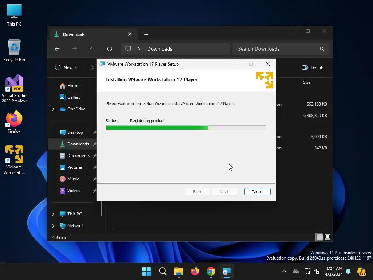Open VMware Workstation desktop shortcut
The width and height of the screenshot is (373, 280).
click(14, 160)
